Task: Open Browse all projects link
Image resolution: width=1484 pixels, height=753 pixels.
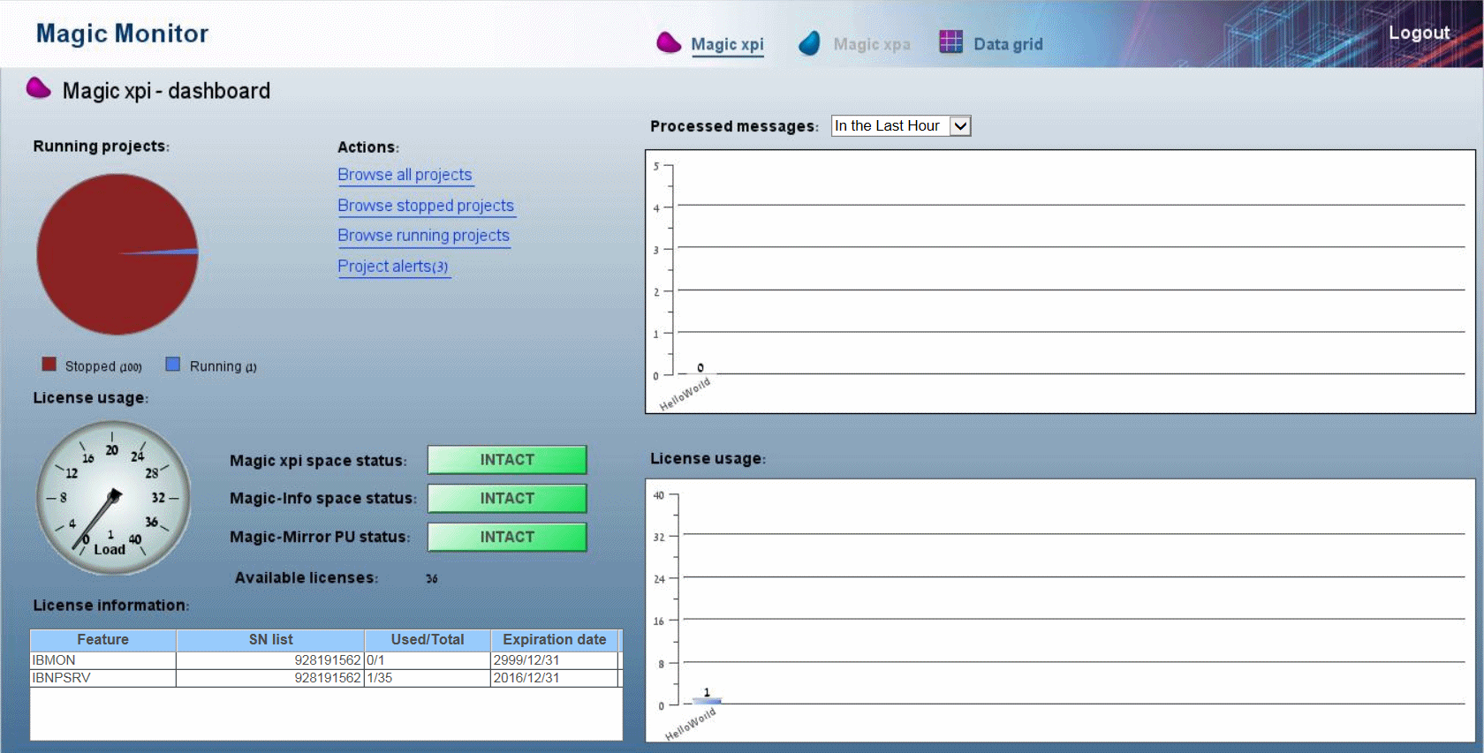Action: click(405, 175)
